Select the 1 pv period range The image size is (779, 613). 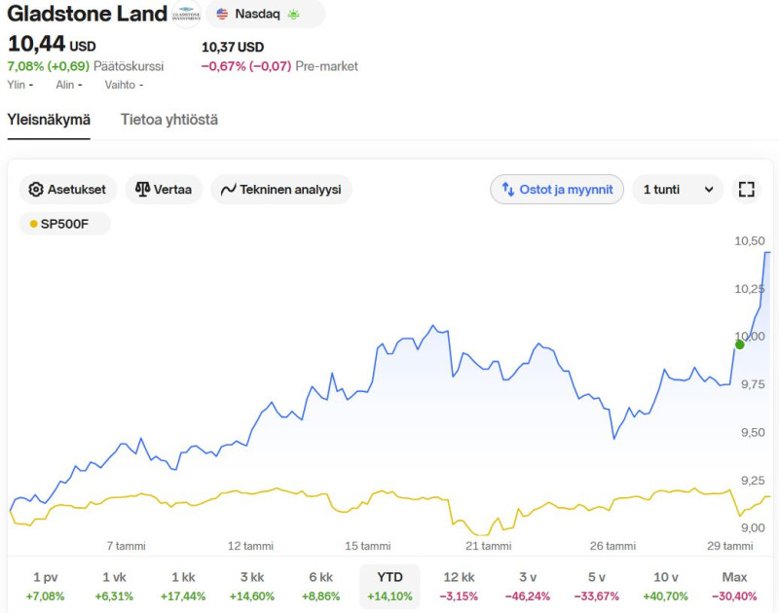click(x=45, y=586)
